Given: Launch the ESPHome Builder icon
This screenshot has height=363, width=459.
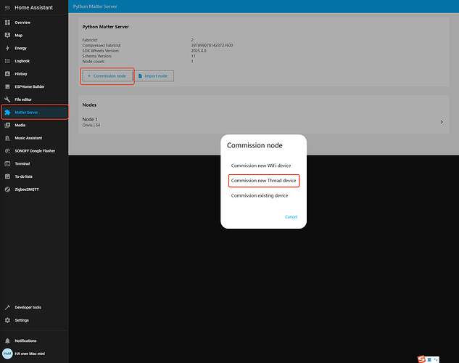Looking at the screenshot, I should click(7, 86).
